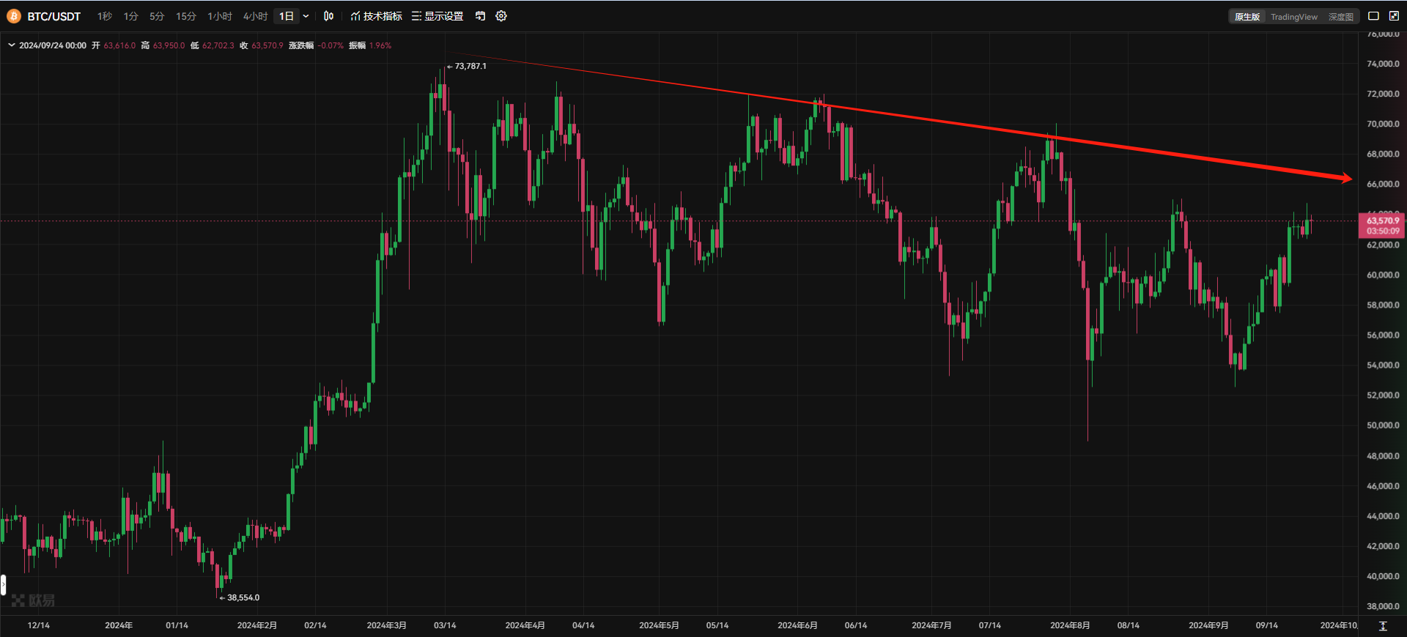1407x637 pixels.
Task: Click the BTC/USDT pair name
Action: 54,16
